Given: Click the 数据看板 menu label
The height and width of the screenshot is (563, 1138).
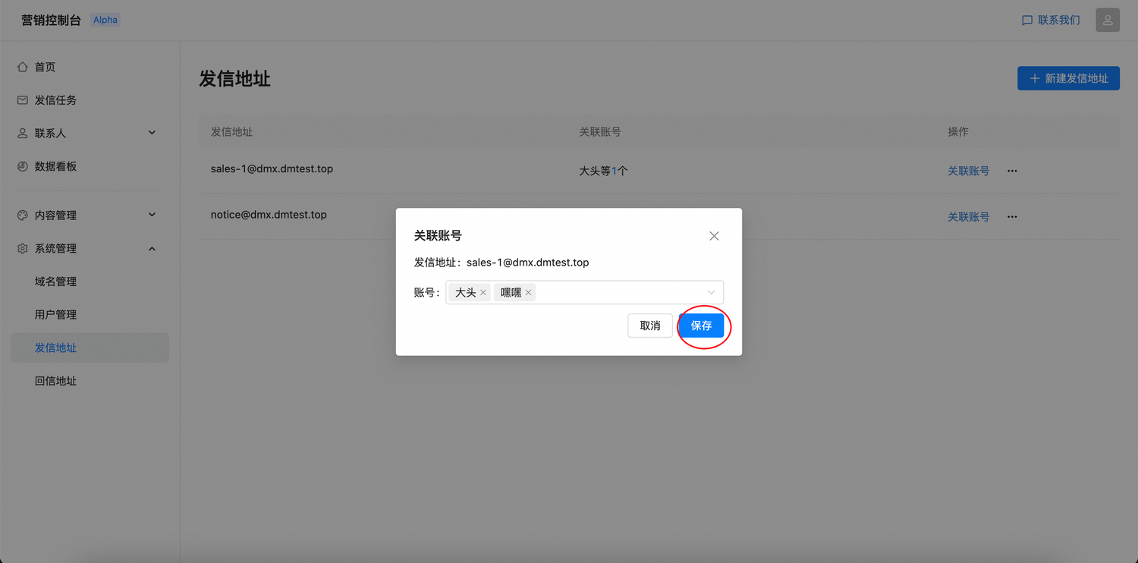Looking at the screenshot, I should tap(56, 166).
